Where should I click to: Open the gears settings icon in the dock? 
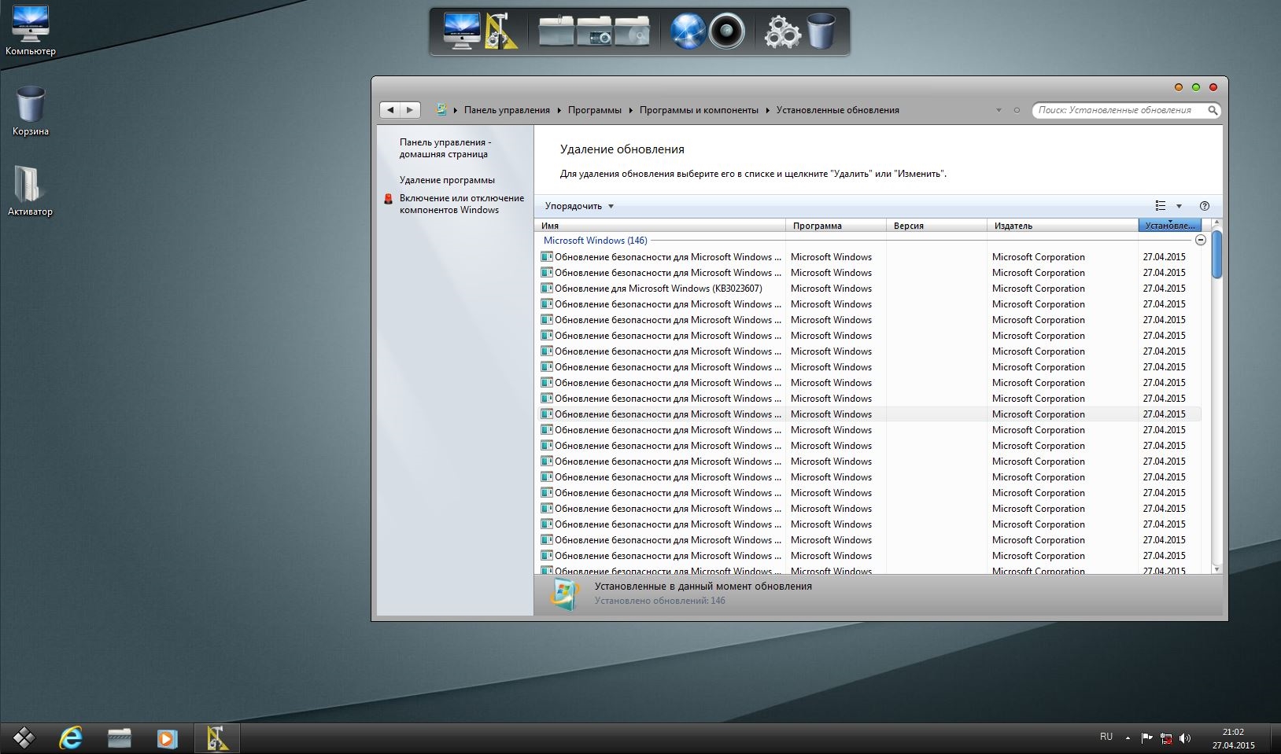pyautogui.click(x=782, y=32)
